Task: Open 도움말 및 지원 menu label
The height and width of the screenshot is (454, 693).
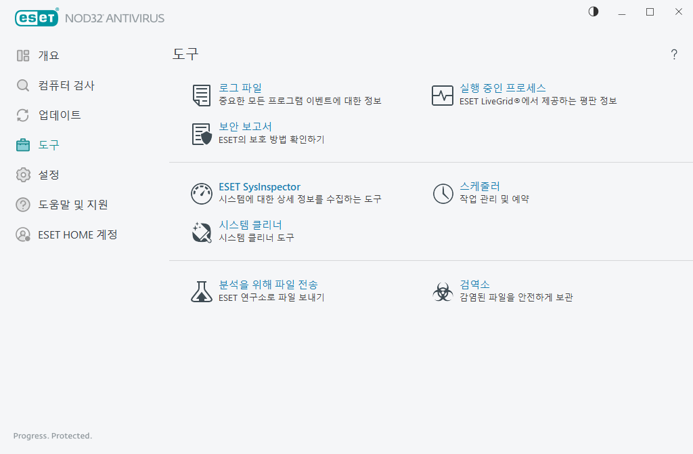Action: [x=73, y=205]
